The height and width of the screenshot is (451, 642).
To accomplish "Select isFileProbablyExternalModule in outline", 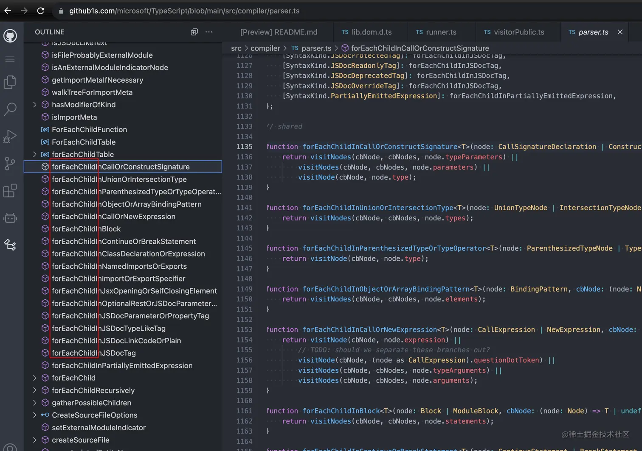I will (x=123, y=55).
